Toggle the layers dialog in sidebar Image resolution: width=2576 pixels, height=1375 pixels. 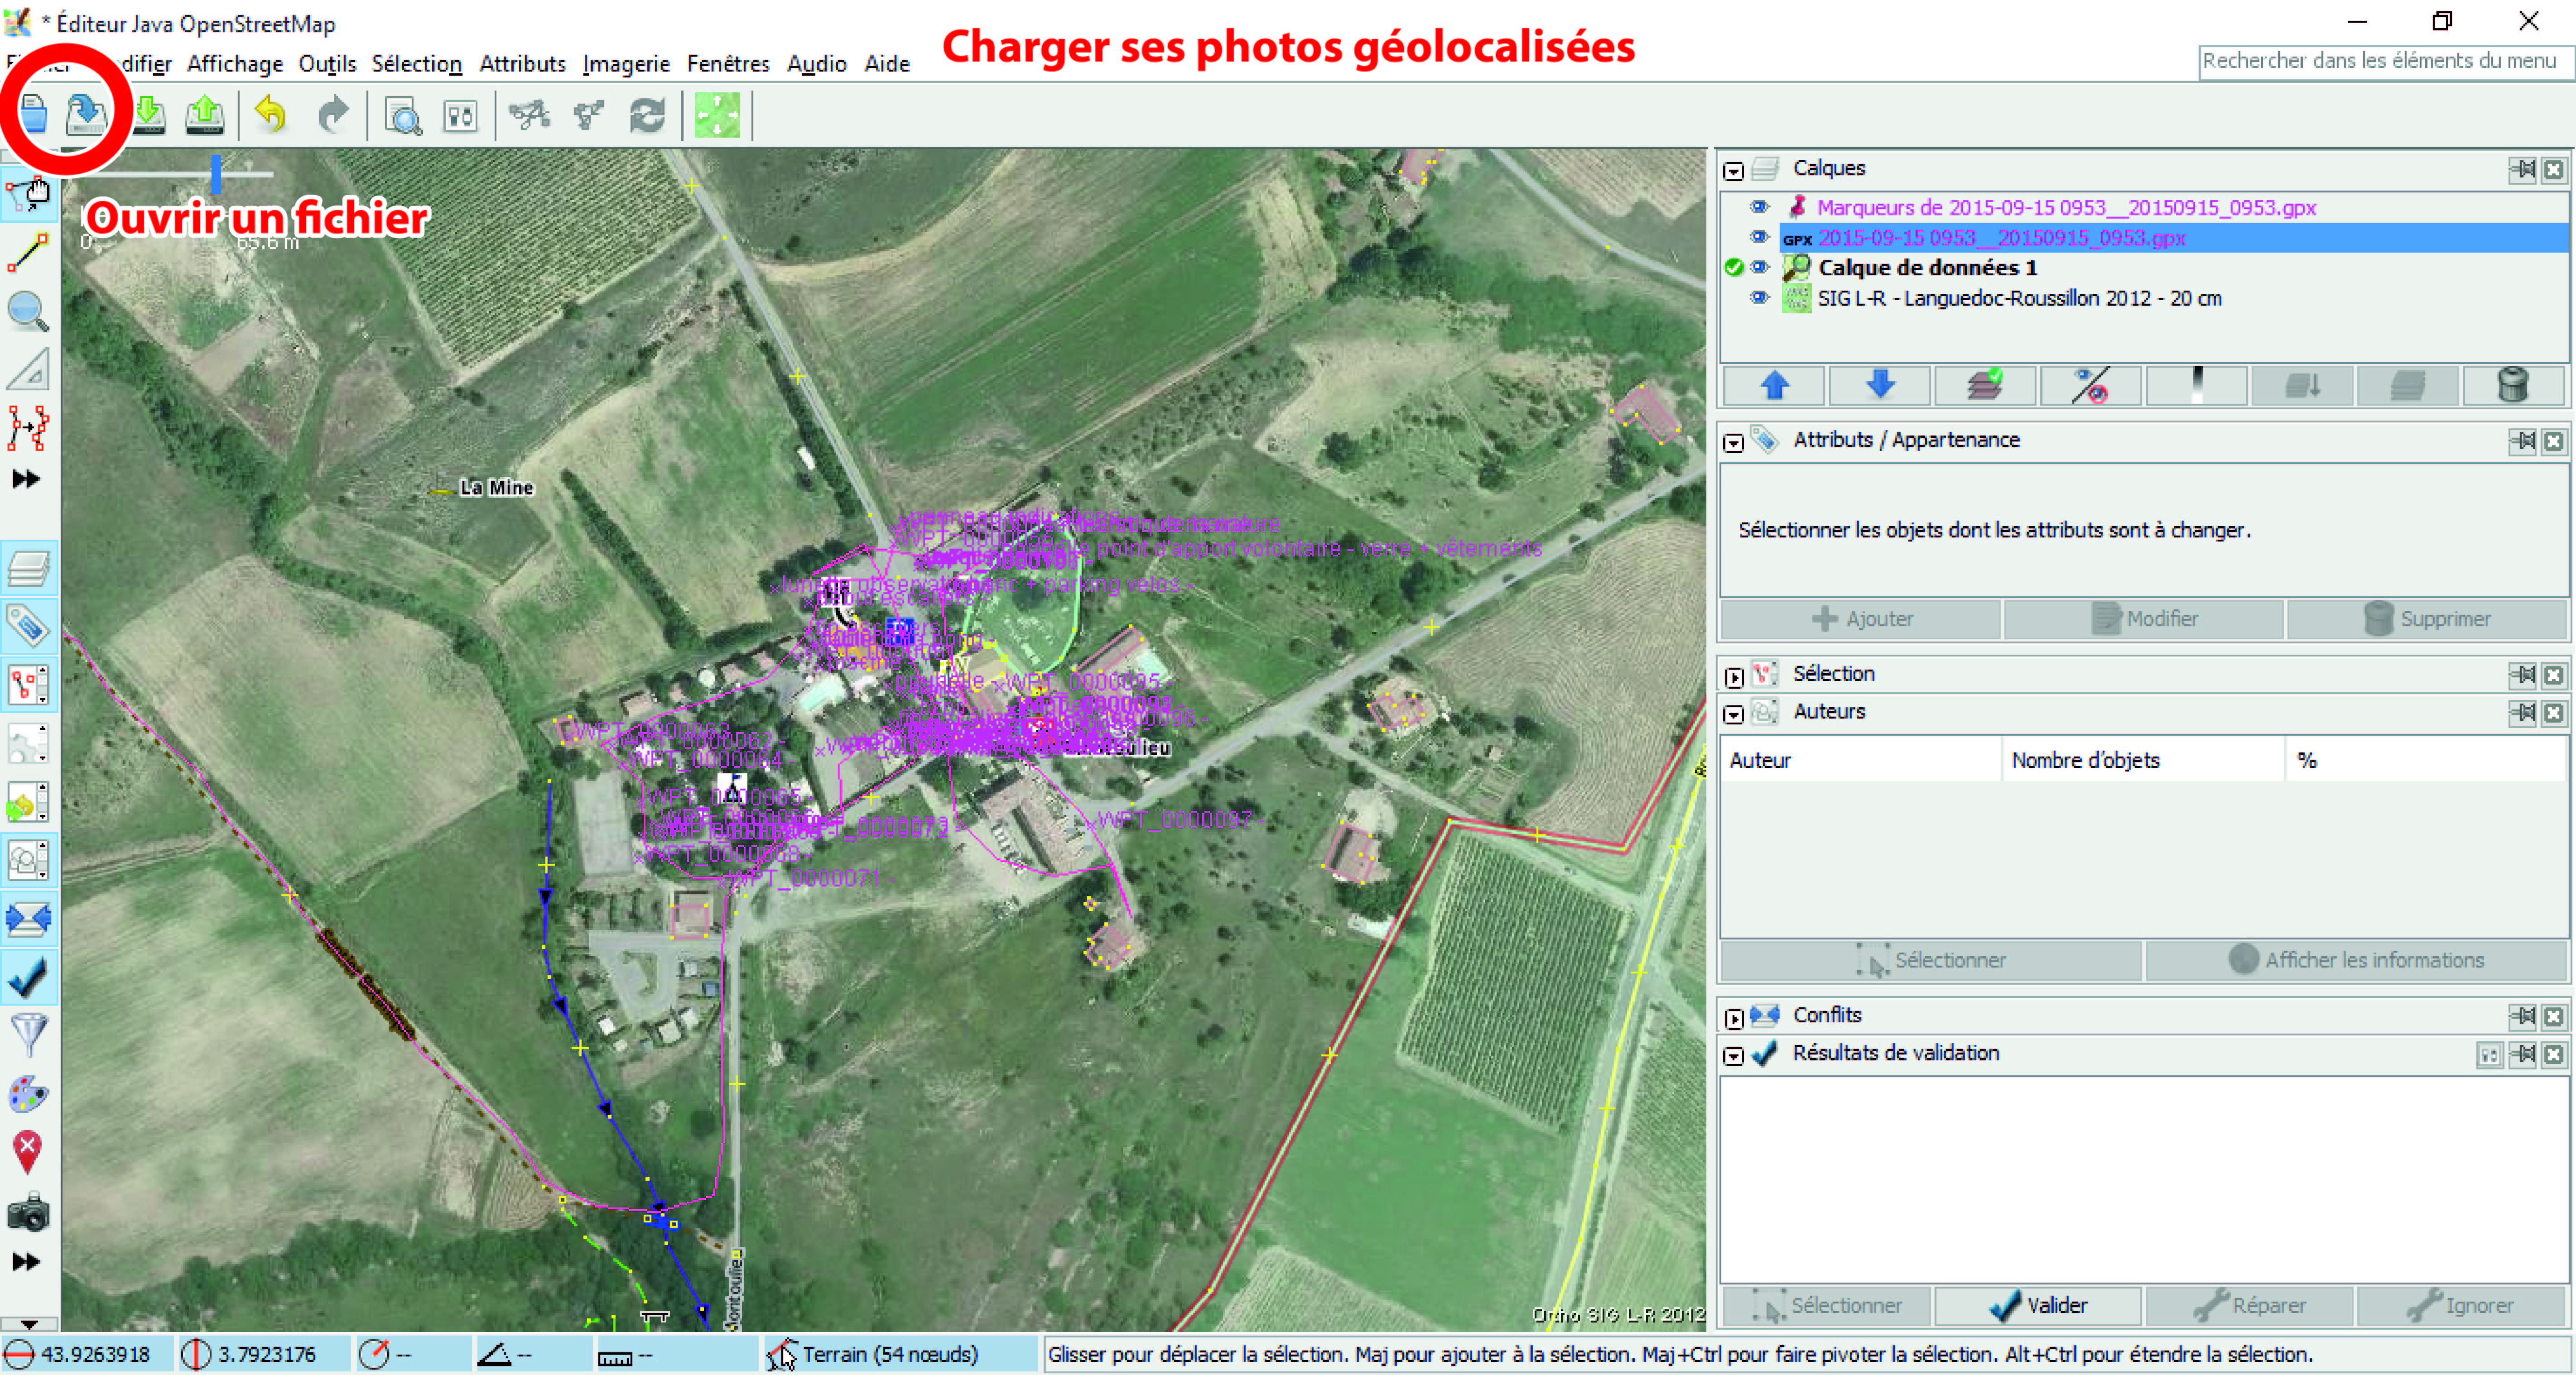[x=28, y=569]
